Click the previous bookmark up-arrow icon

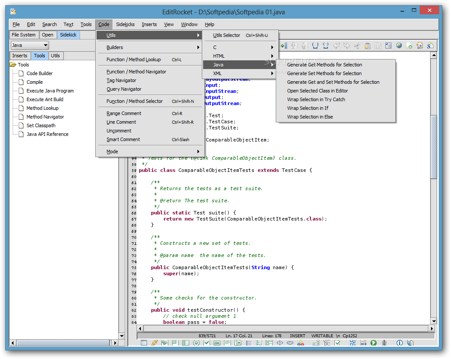(x=304, y=46)
